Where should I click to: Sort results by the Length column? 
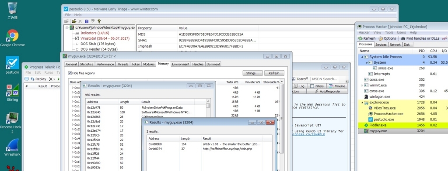[x=190, y=138]
